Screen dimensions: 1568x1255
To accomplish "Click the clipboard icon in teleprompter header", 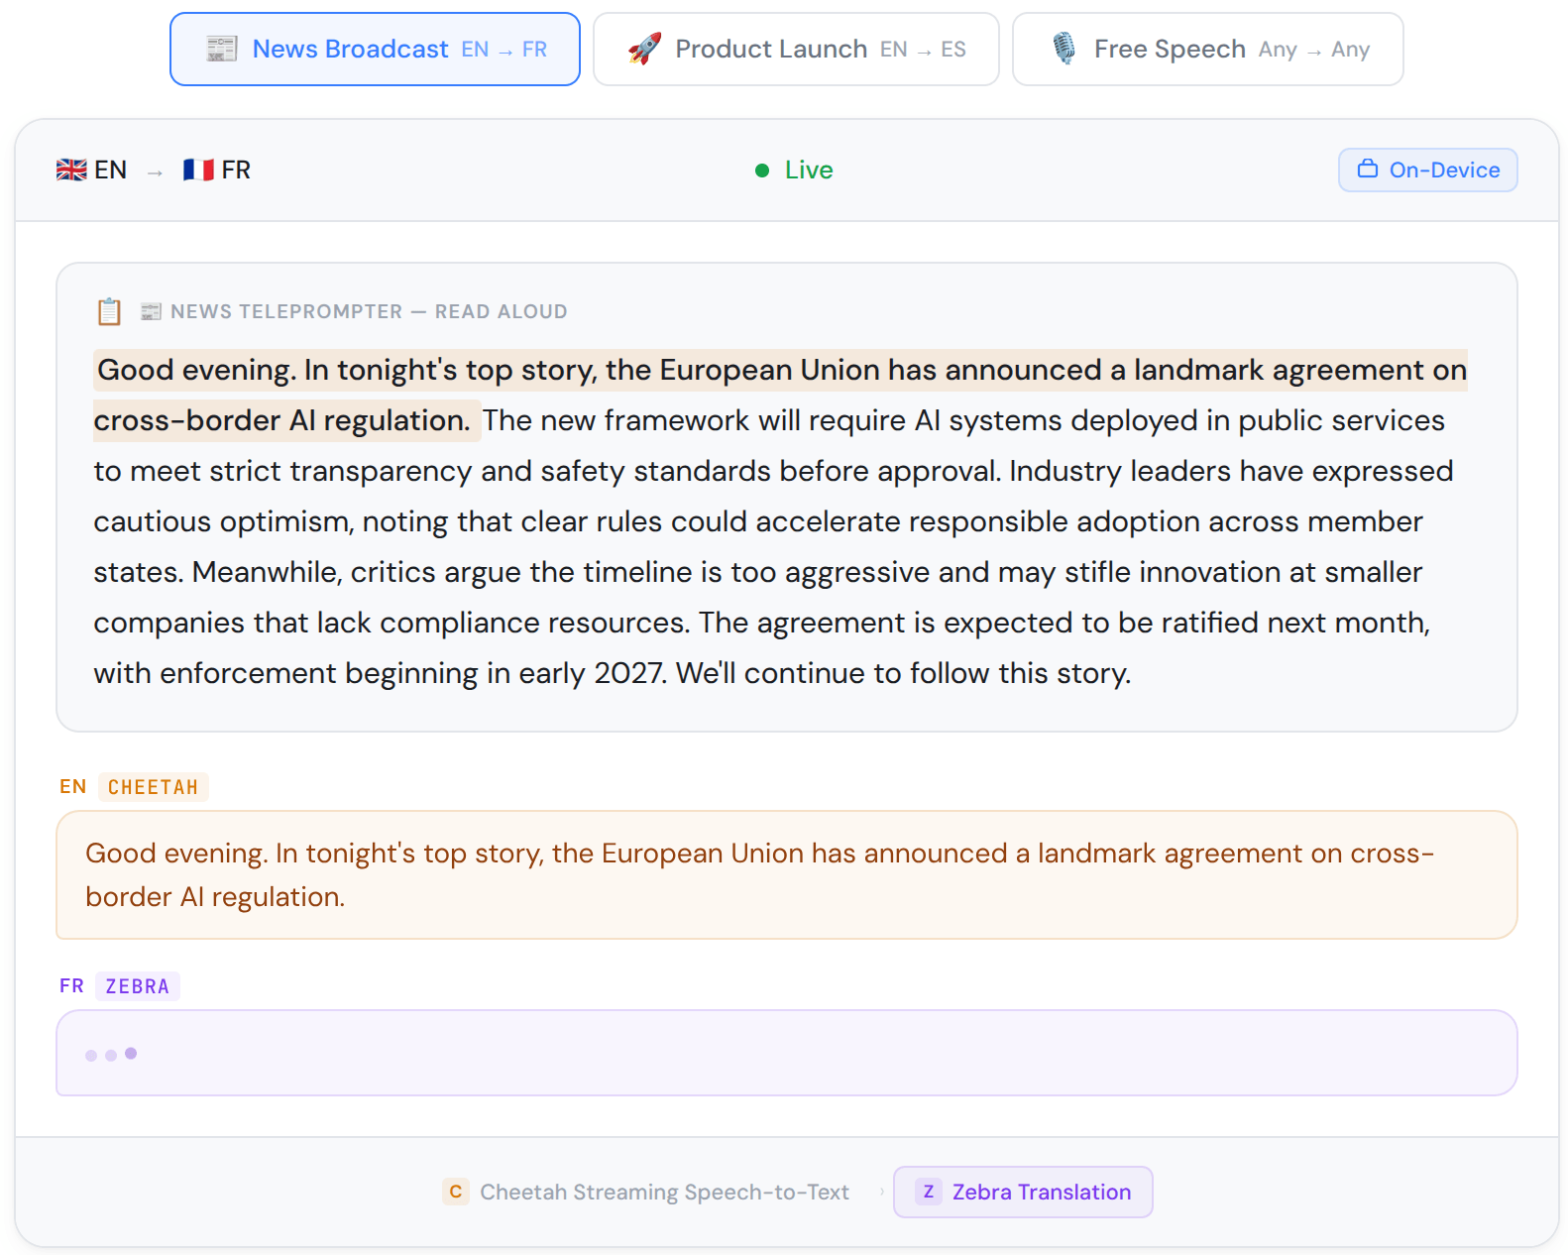I will tap(109, 311).
